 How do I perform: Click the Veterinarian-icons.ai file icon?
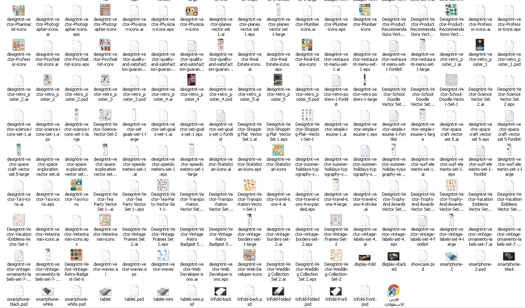tap(48, 220)
